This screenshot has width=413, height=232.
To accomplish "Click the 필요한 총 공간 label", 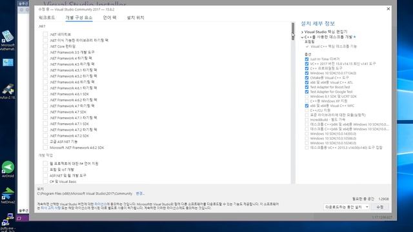I will click(x=363, y=199).
